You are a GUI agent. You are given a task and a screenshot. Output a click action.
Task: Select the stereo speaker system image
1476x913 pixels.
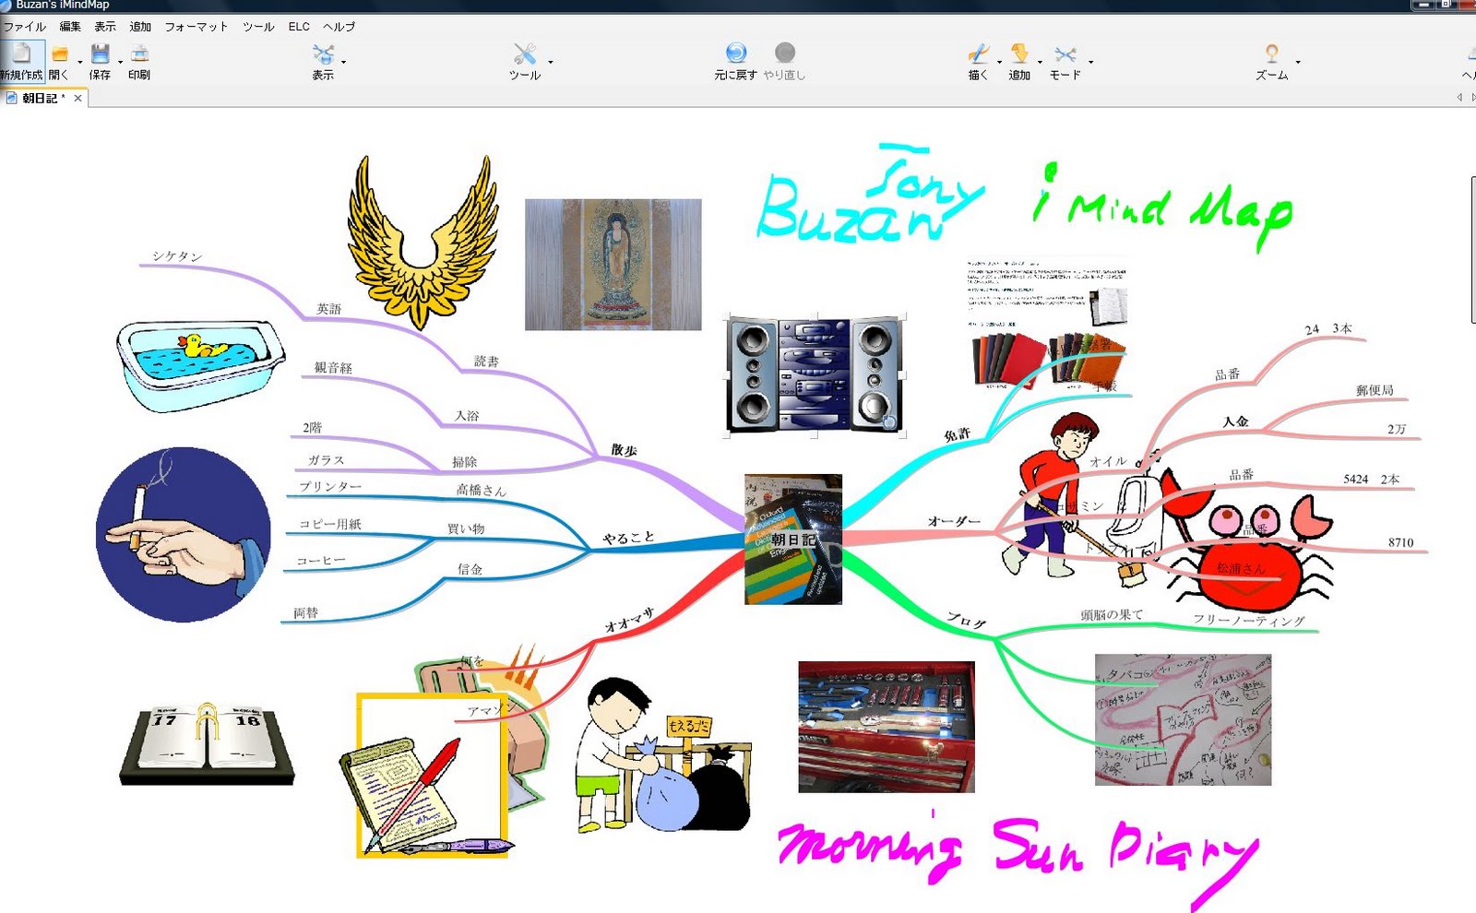(814, 373)
